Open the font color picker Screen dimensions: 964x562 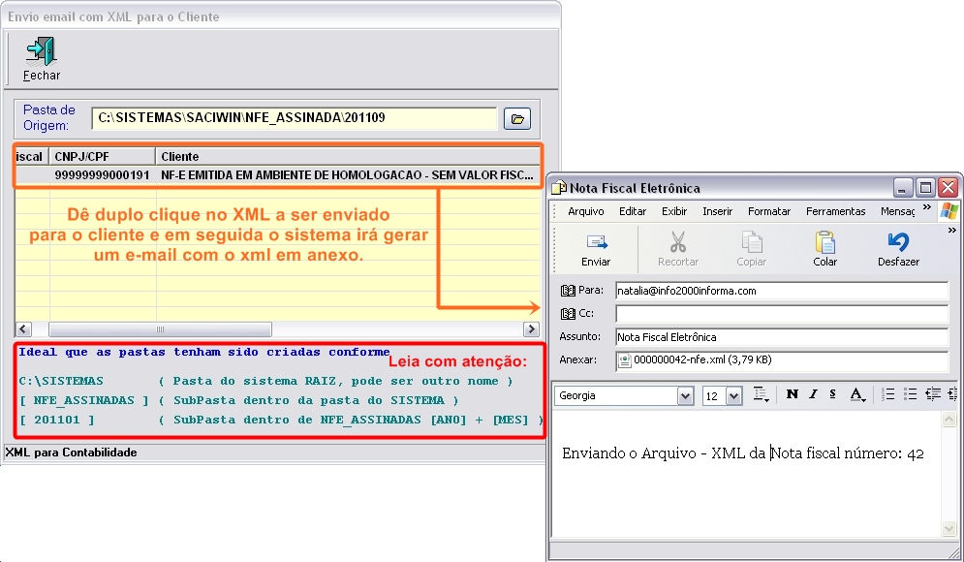(857, 394)
